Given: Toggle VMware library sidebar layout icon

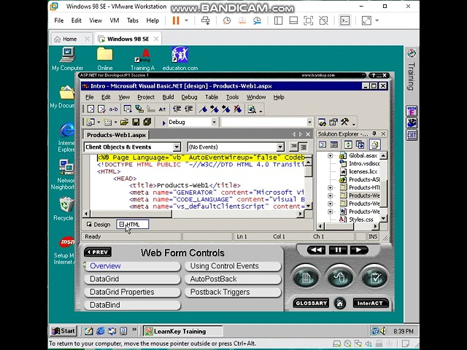Looking at the screenshot, I should point(278,20).
